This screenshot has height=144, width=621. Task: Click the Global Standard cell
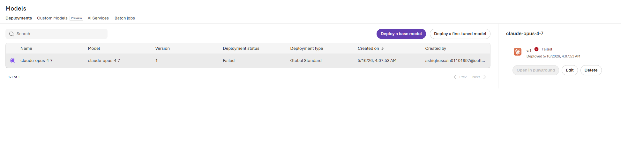coord(306,61)
